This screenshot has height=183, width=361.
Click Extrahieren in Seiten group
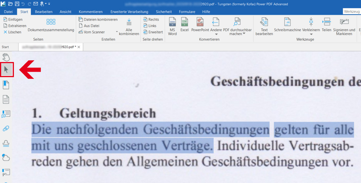coord(15,26)
